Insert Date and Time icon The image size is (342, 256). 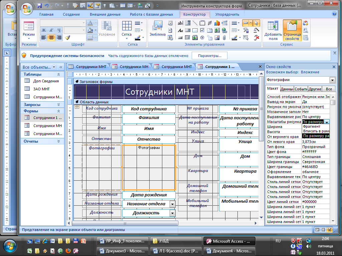click(170, 38)
